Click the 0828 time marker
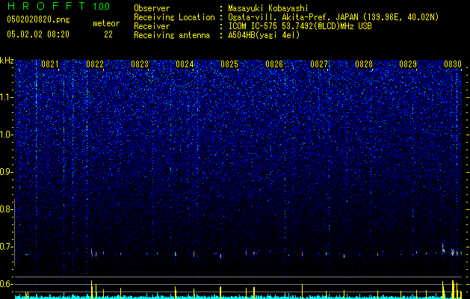The height and width of the screenshot is (299, 470). click(x=364, y=64)
